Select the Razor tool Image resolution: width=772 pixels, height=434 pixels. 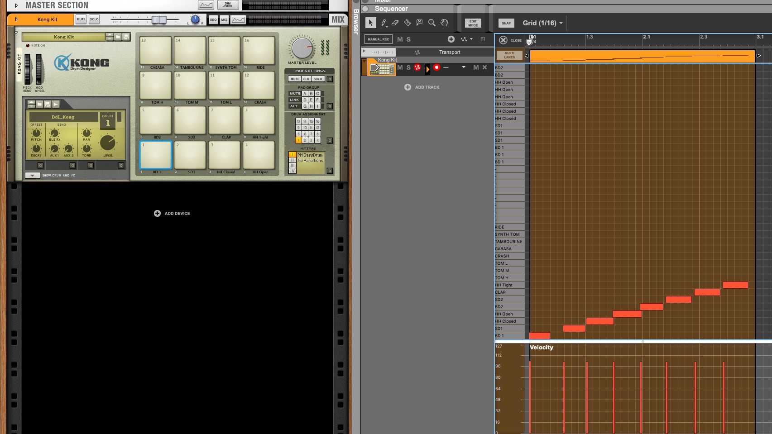point(407,23)
